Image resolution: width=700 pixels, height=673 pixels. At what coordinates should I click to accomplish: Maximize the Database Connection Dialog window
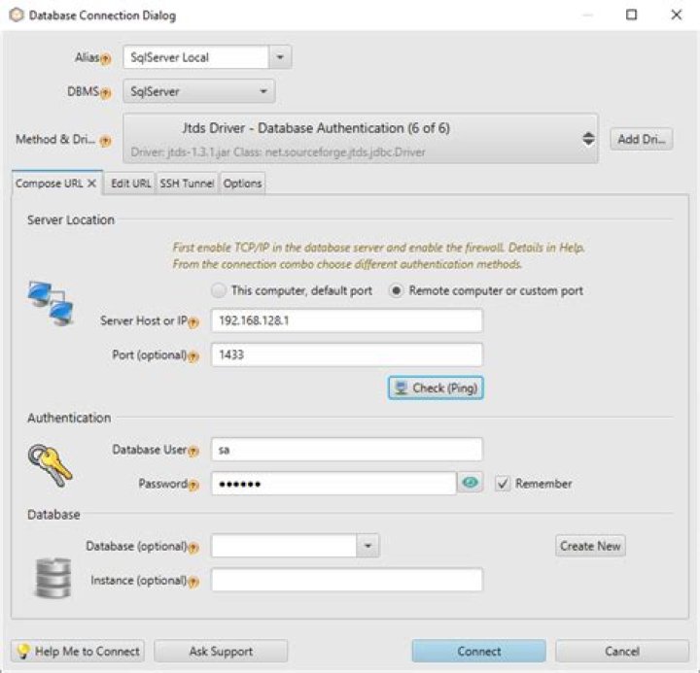[631, 15]
